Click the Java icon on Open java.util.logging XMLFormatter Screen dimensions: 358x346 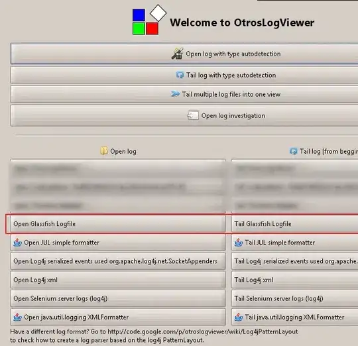pyautogui.click(x=17, y=317)
